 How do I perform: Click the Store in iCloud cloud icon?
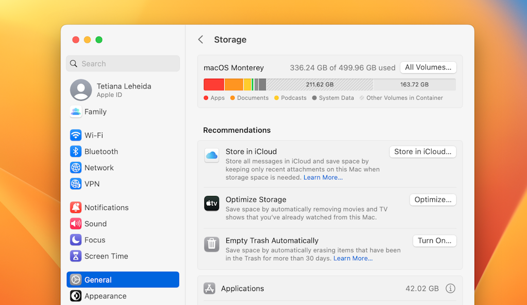(212, 155)
